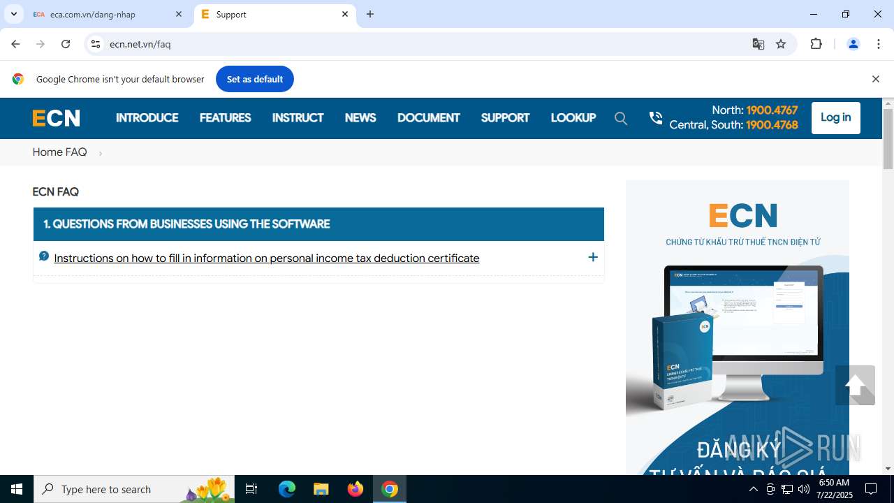The image size is (894, 503).
Task: Click the page vertical scrollbar thumb
Action: [x=888, y=139]
